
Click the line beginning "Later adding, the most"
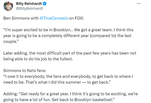(70, 53)
